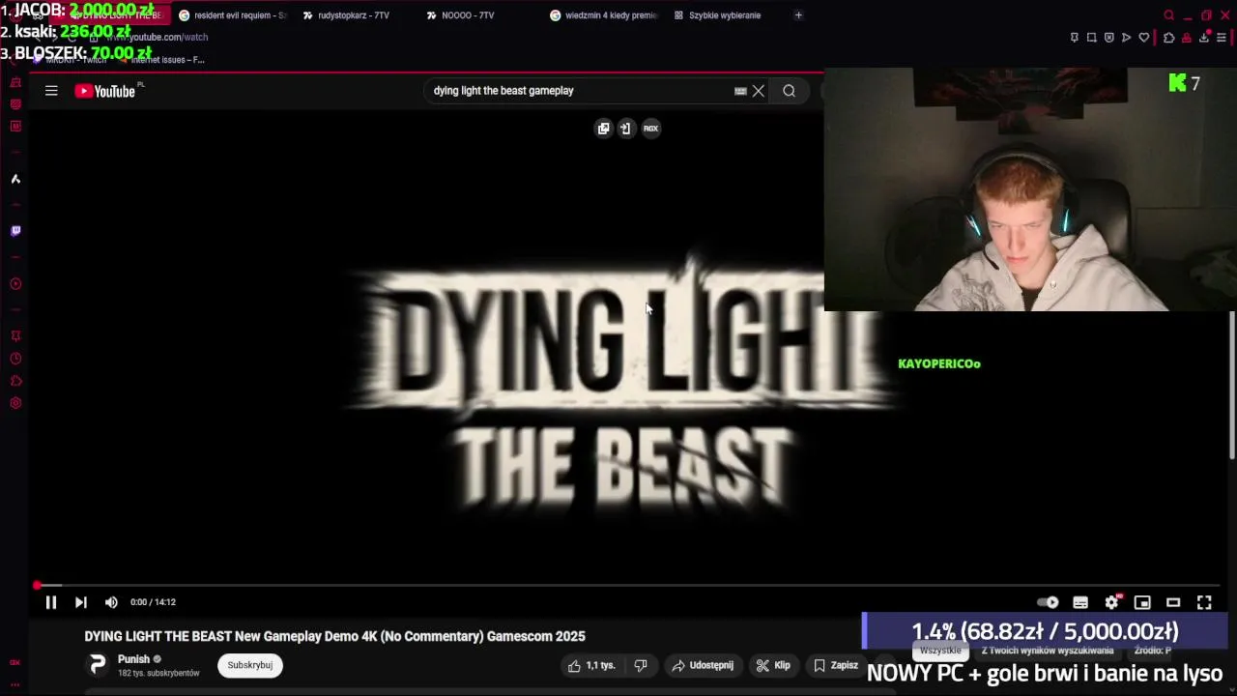The image size is (1237, 696).
Task: Go to the YouTube home logo
Action: point(105,91)
